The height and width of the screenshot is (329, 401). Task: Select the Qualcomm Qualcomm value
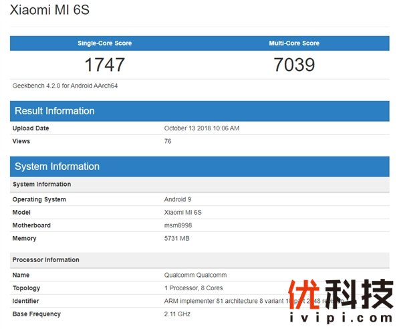click(195, 275)
